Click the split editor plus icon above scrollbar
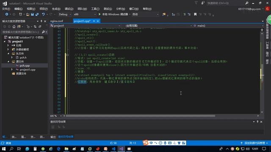The width and height of the screenshot is (271, 152). point(262,30)
